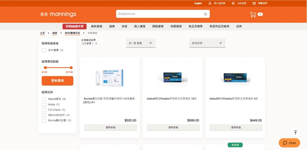
Task: Click the contact us envelope icon
Action: coord(254,3)
